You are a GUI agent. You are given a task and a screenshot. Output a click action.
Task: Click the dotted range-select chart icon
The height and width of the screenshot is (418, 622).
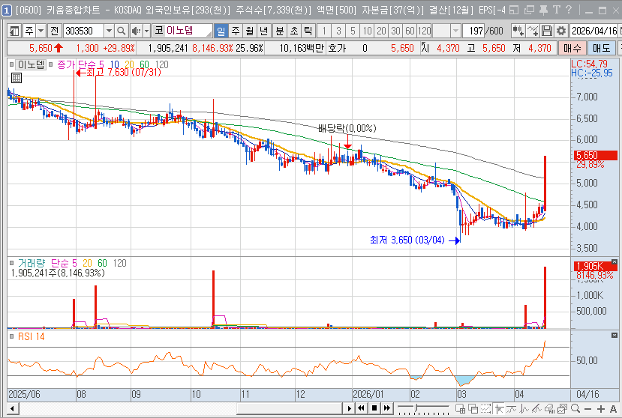[486, 408]
